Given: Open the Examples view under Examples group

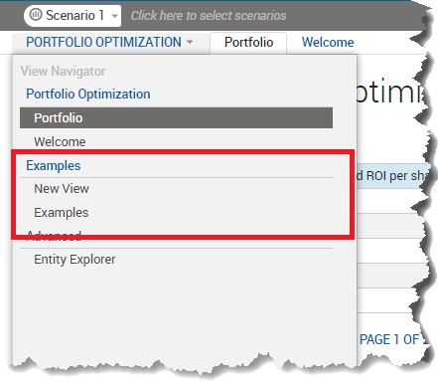Looking at the screenshot, I should point(62,213).
